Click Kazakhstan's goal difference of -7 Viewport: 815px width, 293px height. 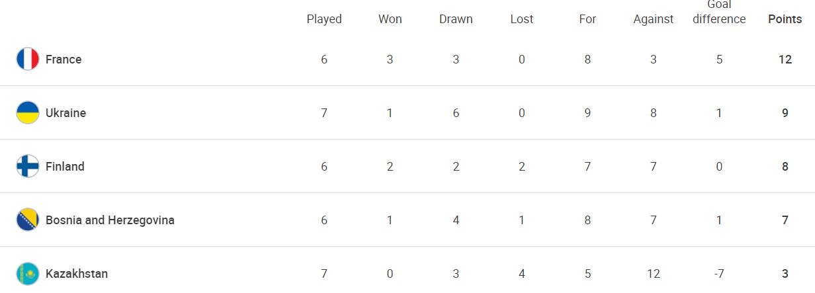719,274
